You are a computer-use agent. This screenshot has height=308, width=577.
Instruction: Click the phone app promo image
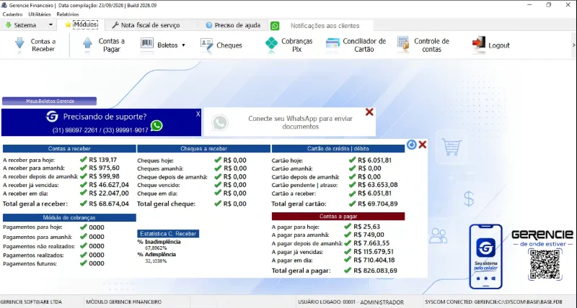pos(485,256)
